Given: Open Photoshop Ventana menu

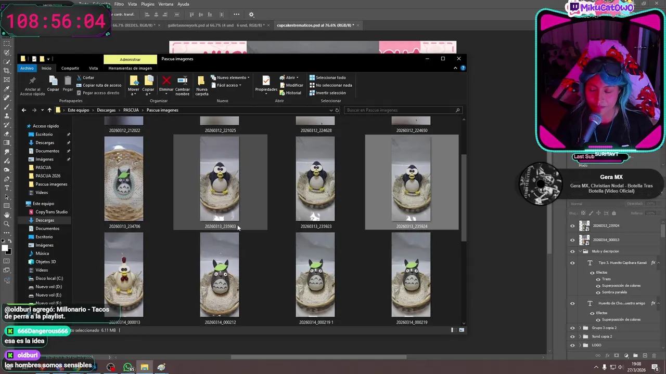Looking at the screenshot, I should click(x=166, y=4).
